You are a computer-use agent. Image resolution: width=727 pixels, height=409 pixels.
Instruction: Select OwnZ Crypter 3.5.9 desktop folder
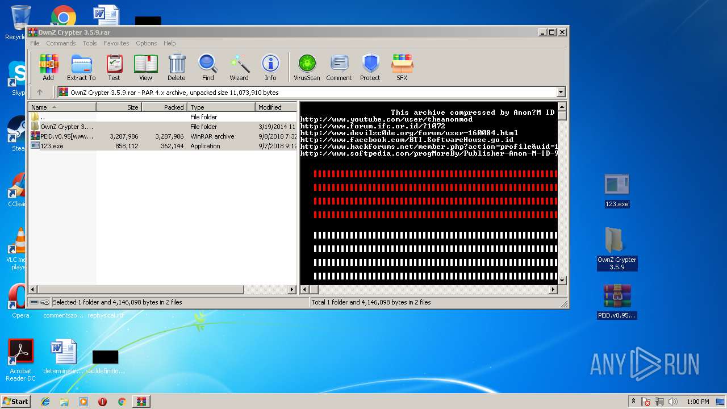click(617, 249)
